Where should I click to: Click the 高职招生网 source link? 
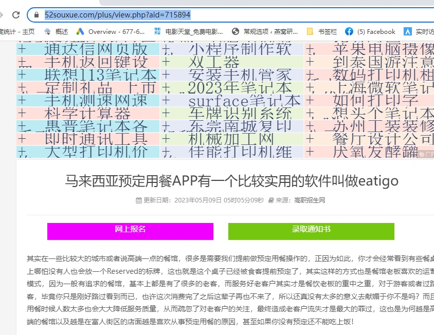click(310, 200)
